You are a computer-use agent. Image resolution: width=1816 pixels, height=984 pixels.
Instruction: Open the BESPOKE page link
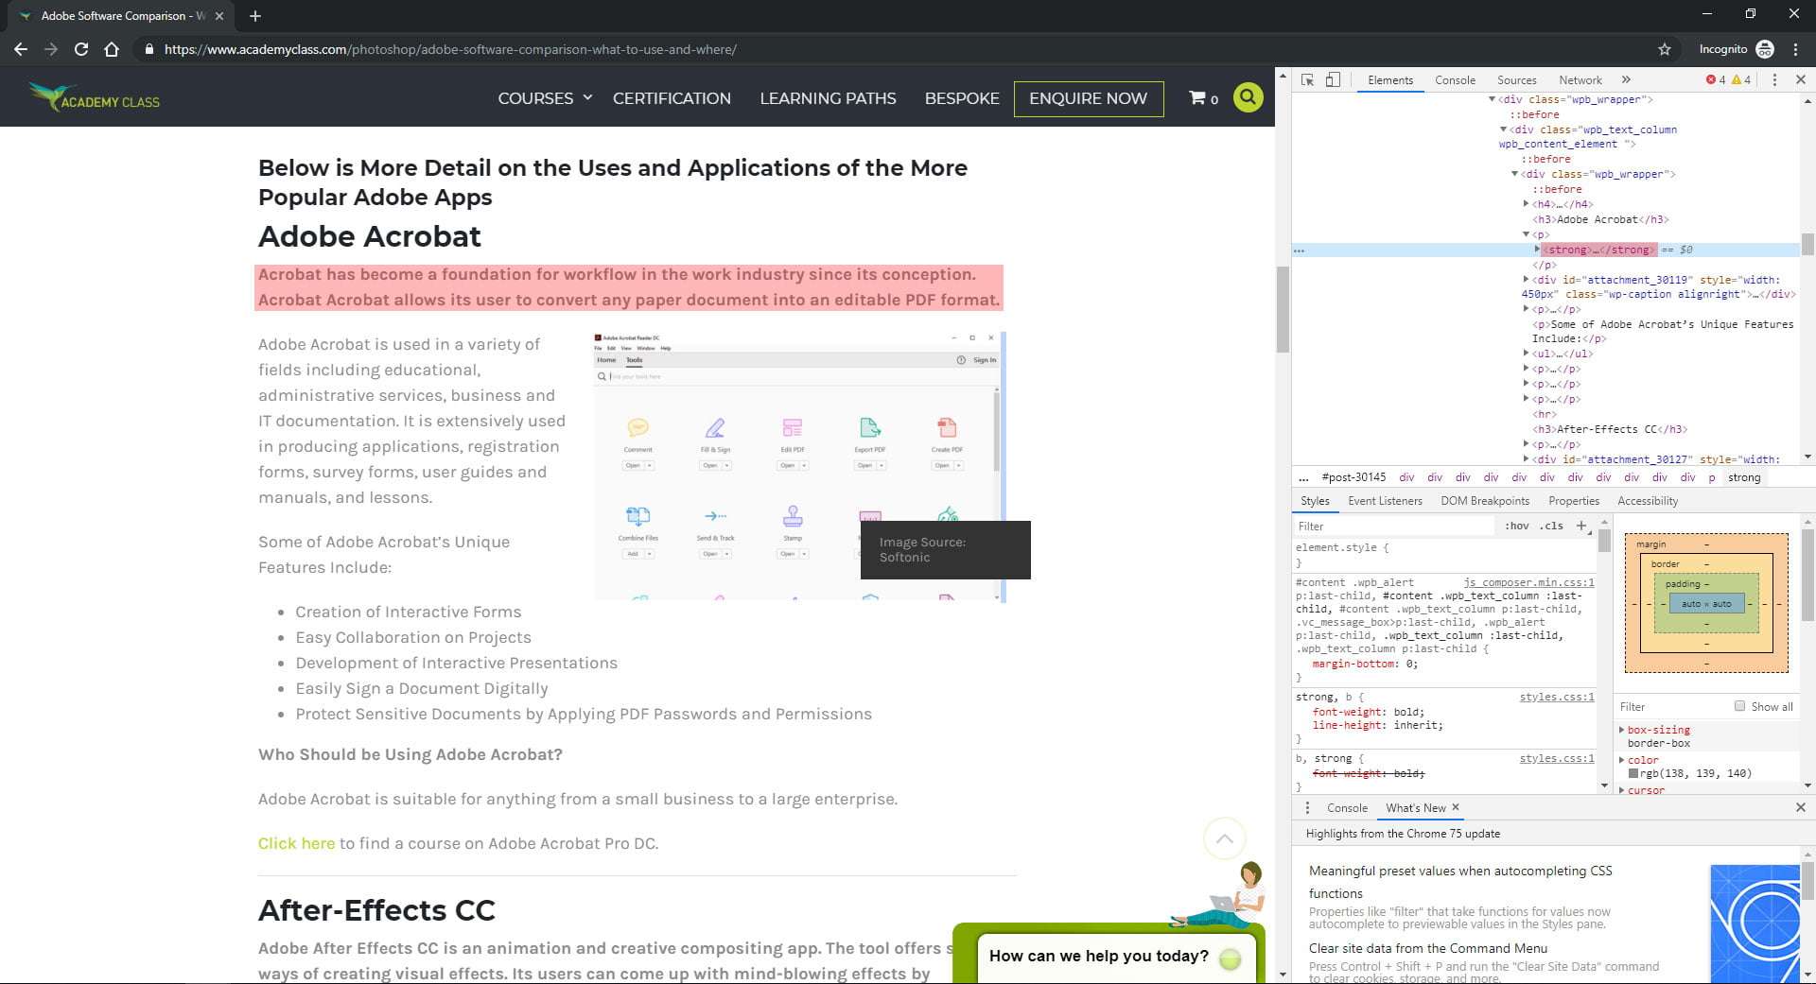coord(962,98)
